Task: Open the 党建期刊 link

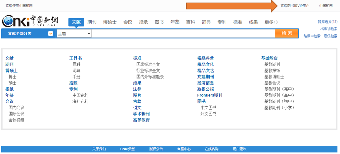Action: pyautogui.click(x=205, y=77)
